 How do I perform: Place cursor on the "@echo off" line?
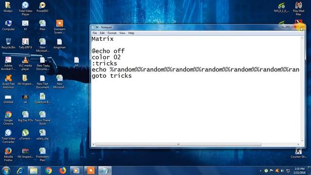click(x=108, y=51)
